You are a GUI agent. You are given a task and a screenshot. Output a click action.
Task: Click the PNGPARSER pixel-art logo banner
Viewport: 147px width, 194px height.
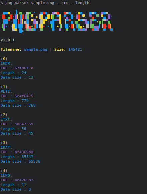click(57, 21)
